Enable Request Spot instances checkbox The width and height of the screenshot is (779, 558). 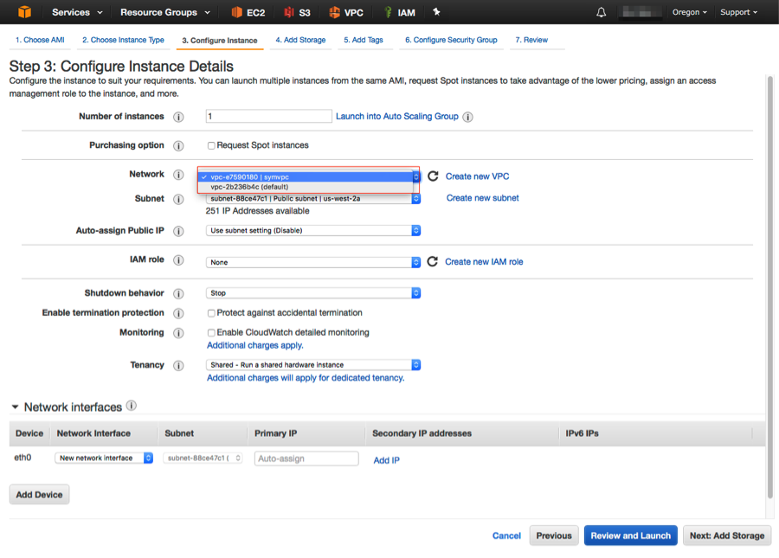coord(211,145)
